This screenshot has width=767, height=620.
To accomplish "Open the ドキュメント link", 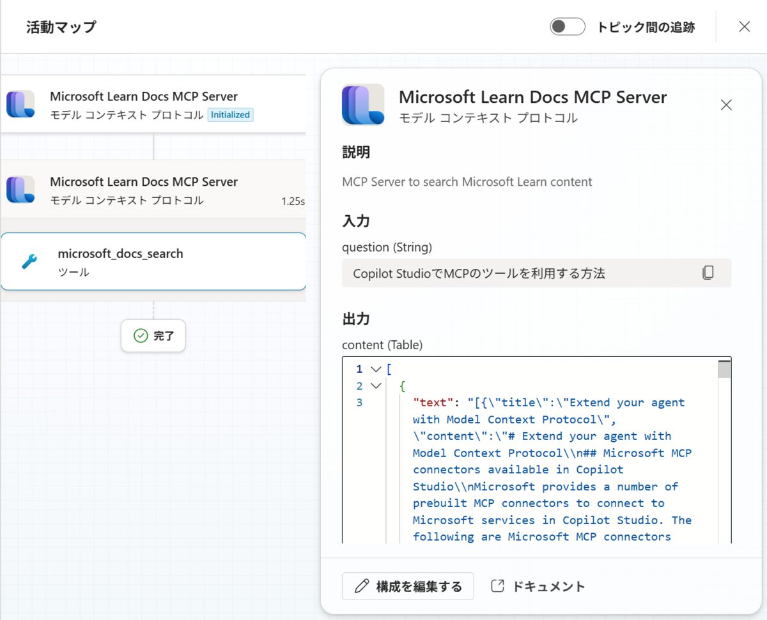I will (537, 586).
